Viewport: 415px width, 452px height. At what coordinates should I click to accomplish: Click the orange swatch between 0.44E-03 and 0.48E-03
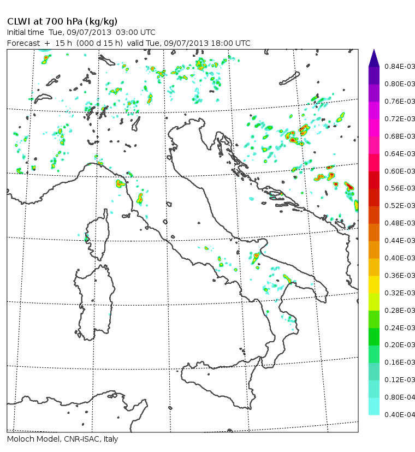[373, 233]
